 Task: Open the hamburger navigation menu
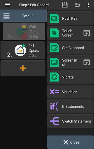(7, 5)
